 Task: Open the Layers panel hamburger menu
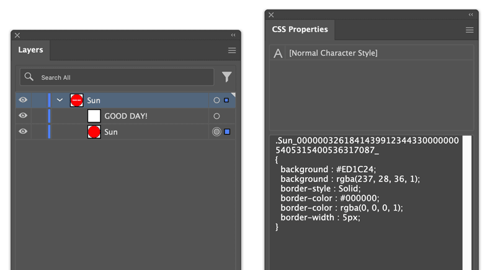[232, 50]
